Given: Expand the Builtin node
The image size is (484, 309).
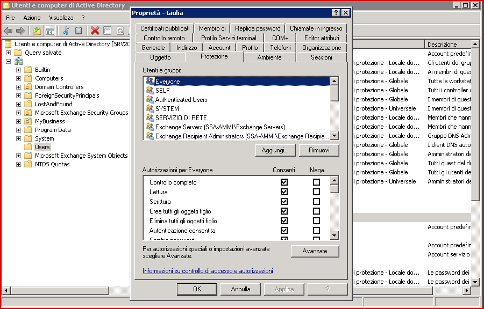Looking at the screenshot, I should (18, 70).
